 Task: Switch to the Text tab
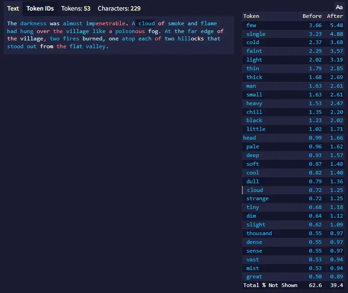point(13,8)
